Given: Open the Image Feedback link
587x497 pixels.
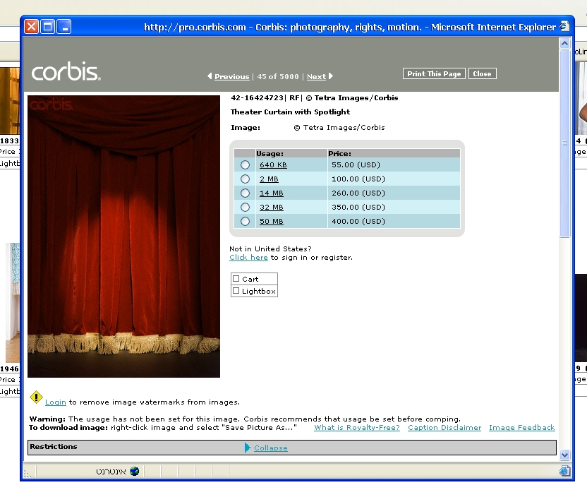Looking at the screenshot, I should click(x=522, y=427).
